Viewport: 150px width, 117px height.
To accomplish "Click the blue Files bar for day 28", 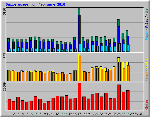I will (128, 40).
